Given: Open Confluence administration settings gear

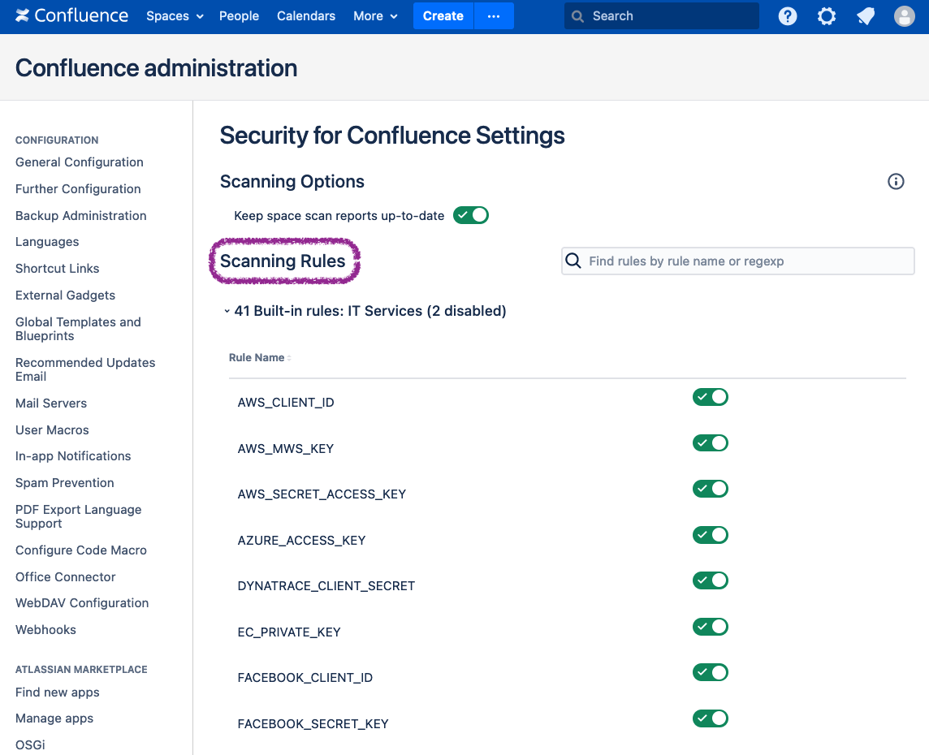Looking at the screenshot, I should point(826,15).
